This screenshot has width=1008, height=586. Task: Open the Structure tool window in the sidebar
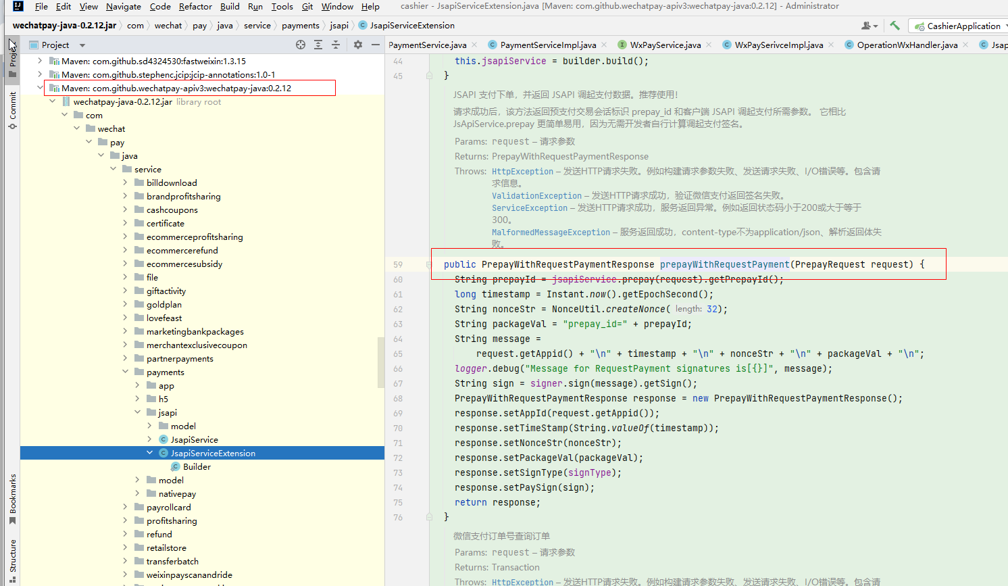pos(12,561)
